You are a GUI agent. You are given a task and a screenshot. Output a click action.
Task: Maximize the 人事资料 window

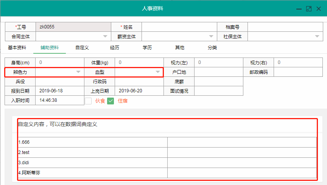point(309,8)
